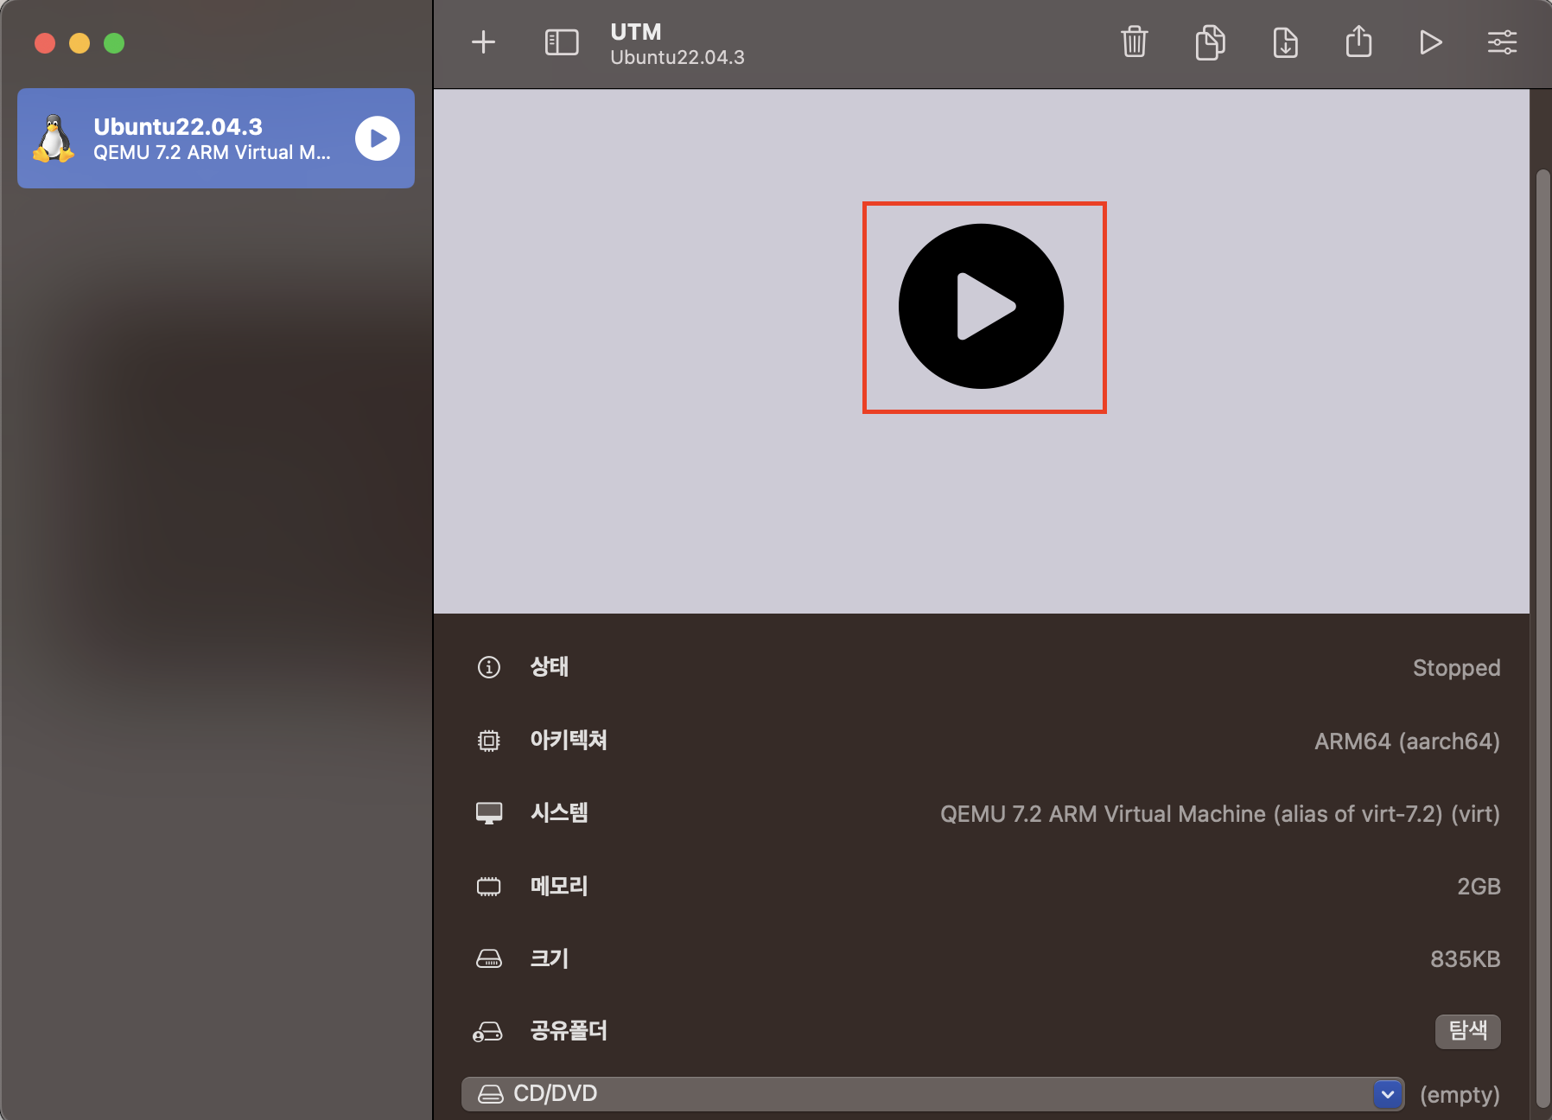Click the CPU chip icon beside 아키텍쳐

tap(489, 741)
